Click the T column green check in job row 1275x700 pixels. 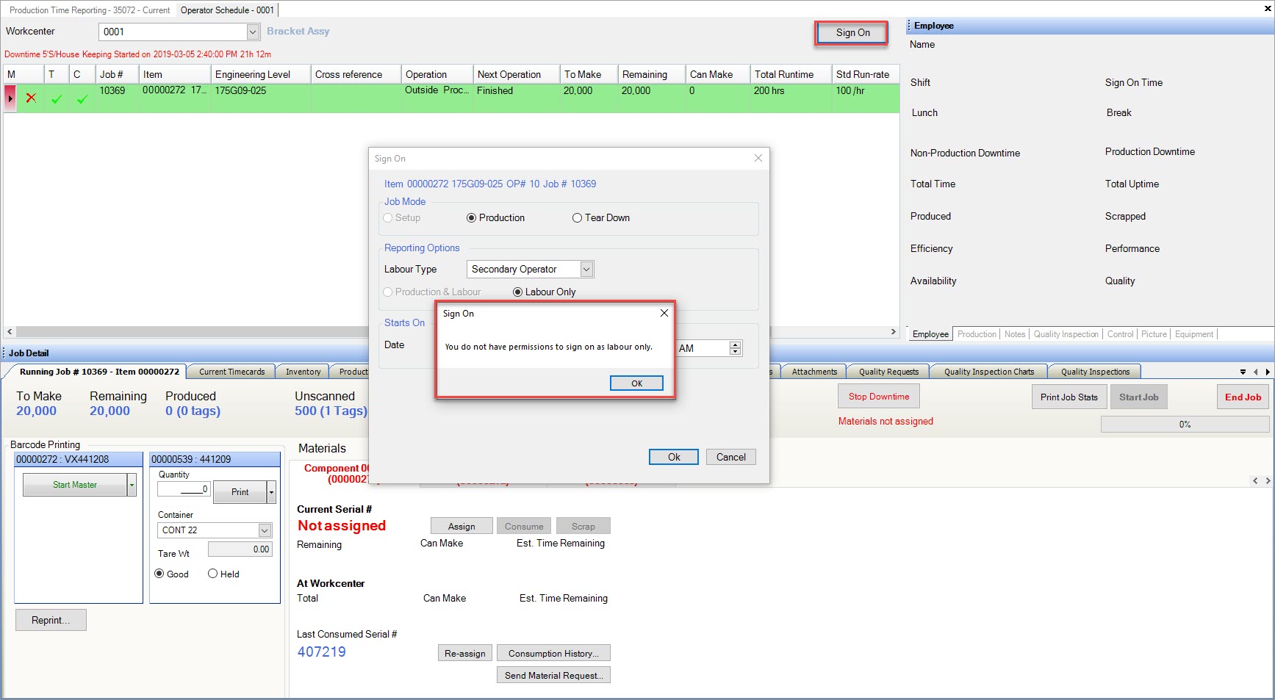pyautogui.click(x=57, y=98)
